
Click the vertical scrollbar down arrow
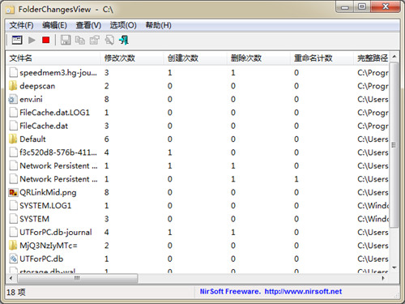pyautogui.click(x=394, y=268)
